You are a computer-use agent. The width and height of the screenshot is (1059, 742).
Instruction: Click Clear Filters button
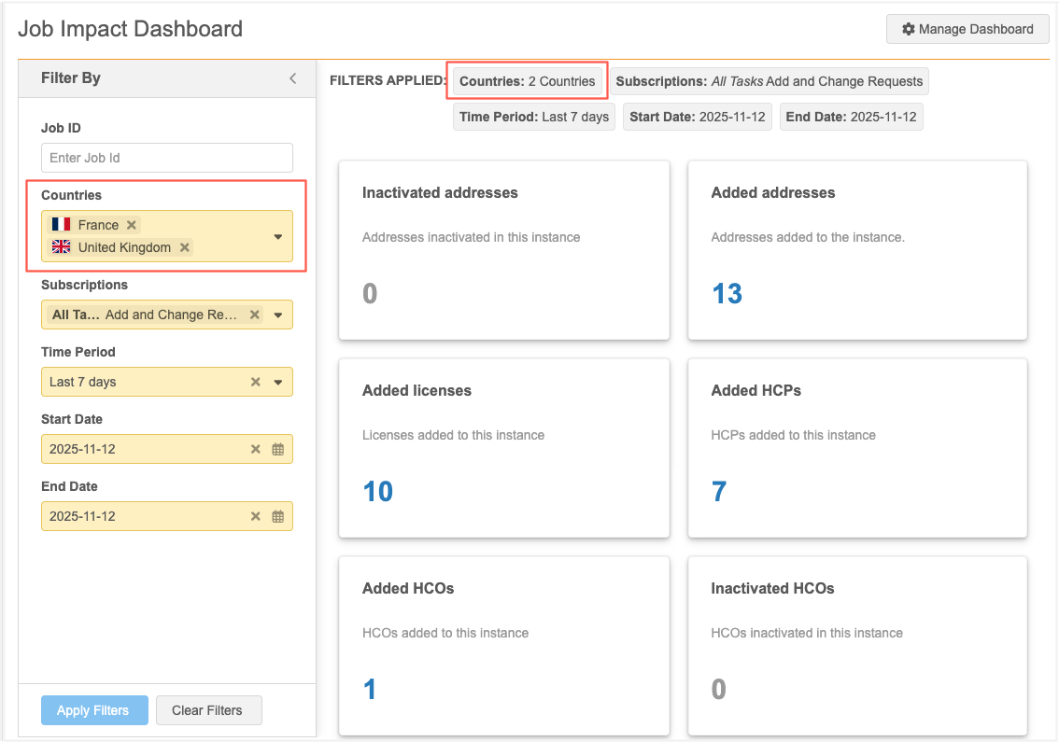(x=207, y=710)
